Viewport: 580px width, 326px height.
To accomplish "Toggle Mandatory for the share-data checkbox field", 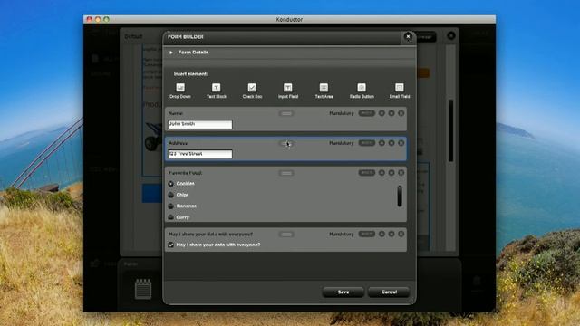I will point(366,234).
